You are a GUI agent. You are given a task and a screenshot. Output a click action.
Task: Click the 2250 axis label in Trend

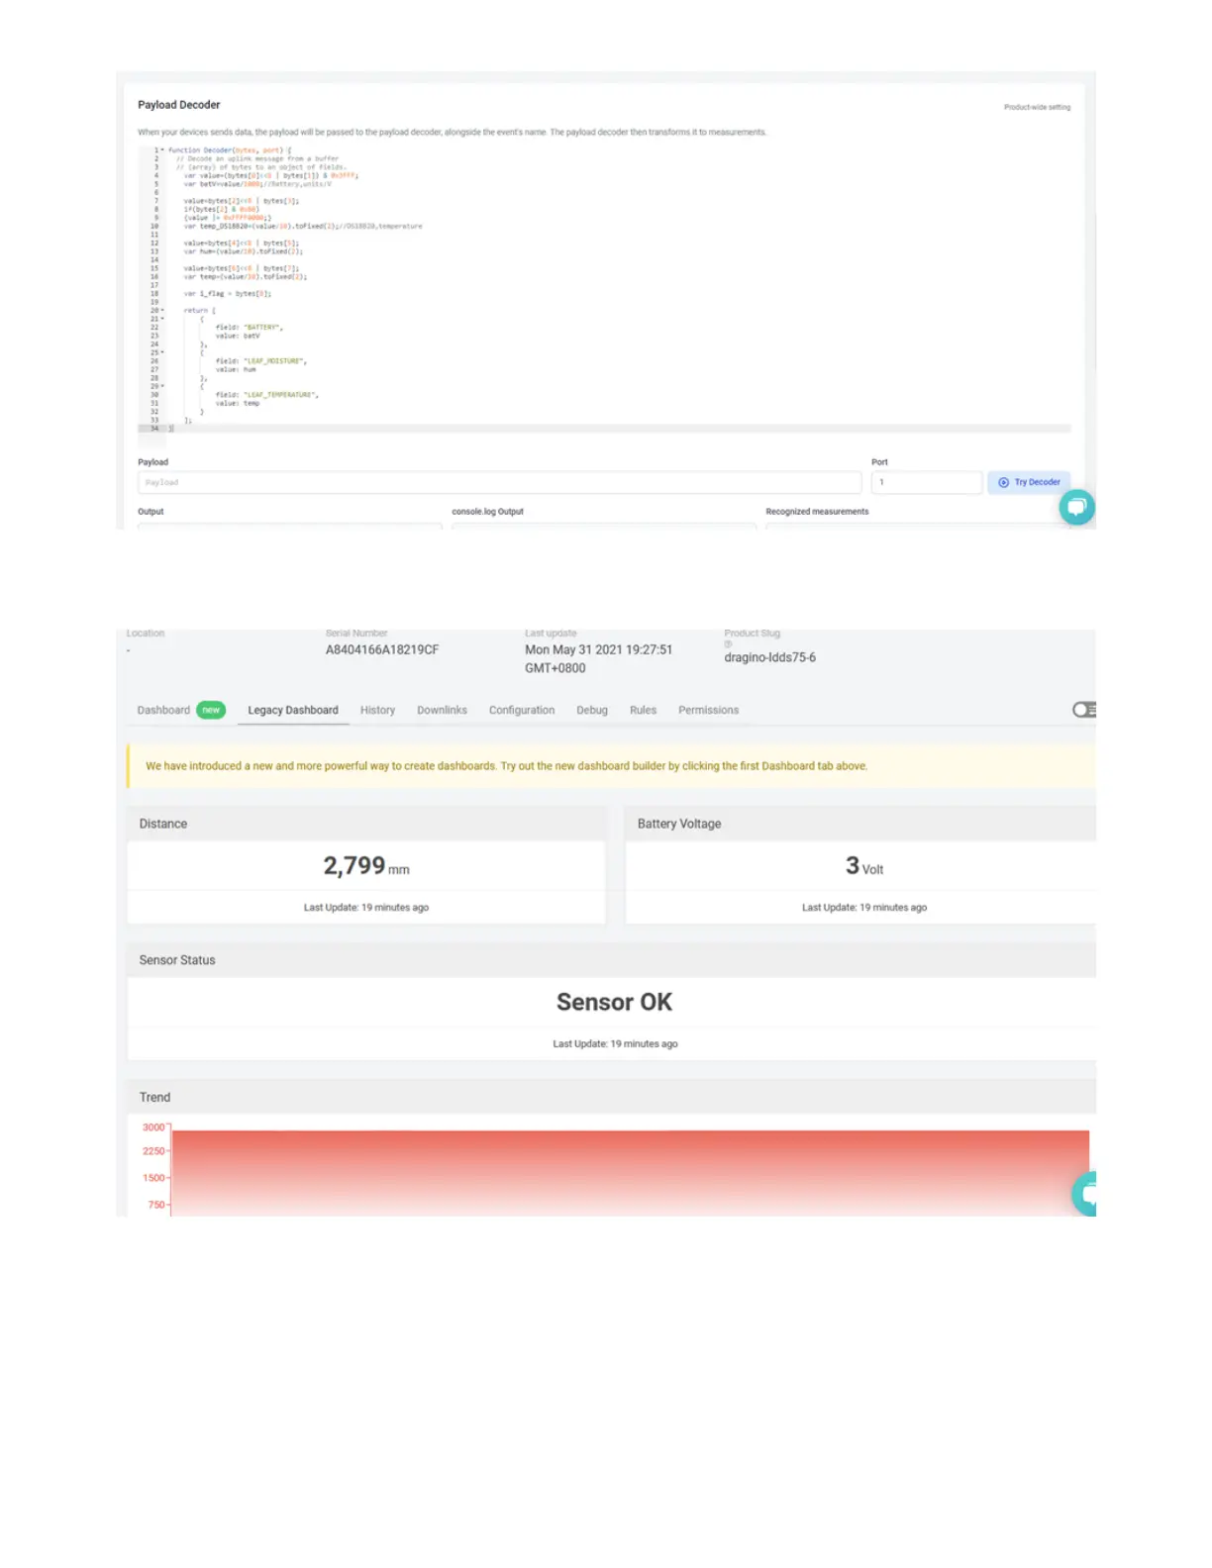153,1151
